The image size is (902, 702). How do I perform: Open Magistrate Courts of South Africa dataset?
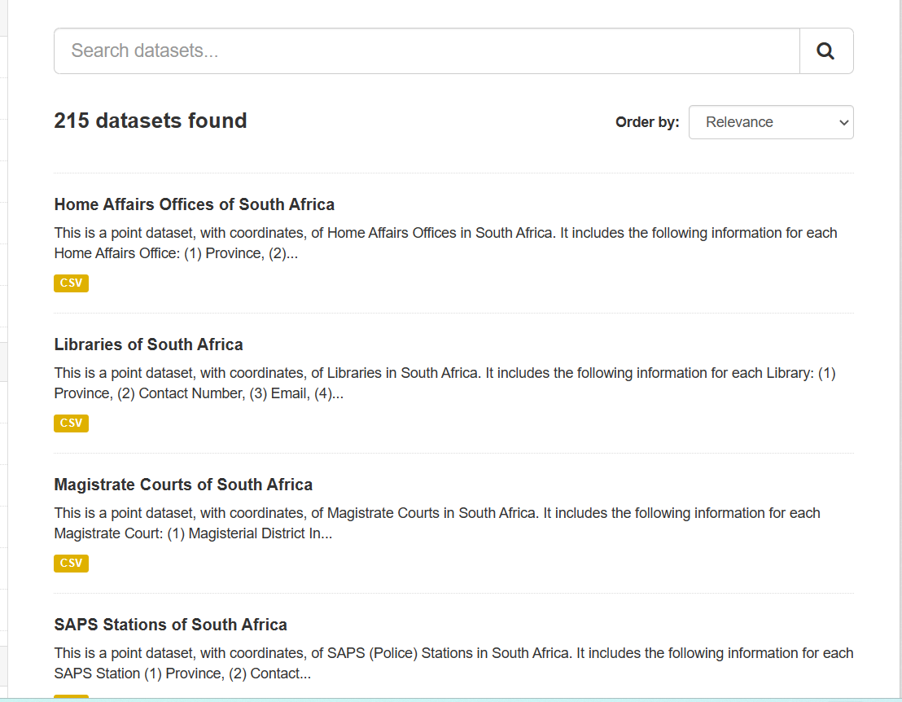tap(183, 485)
